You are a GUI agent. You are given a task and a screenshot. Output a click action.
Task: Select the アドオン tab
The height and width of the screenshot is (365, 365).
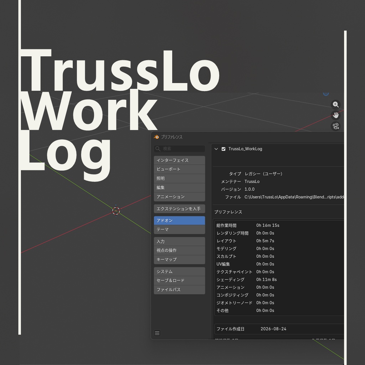(179, 220)
